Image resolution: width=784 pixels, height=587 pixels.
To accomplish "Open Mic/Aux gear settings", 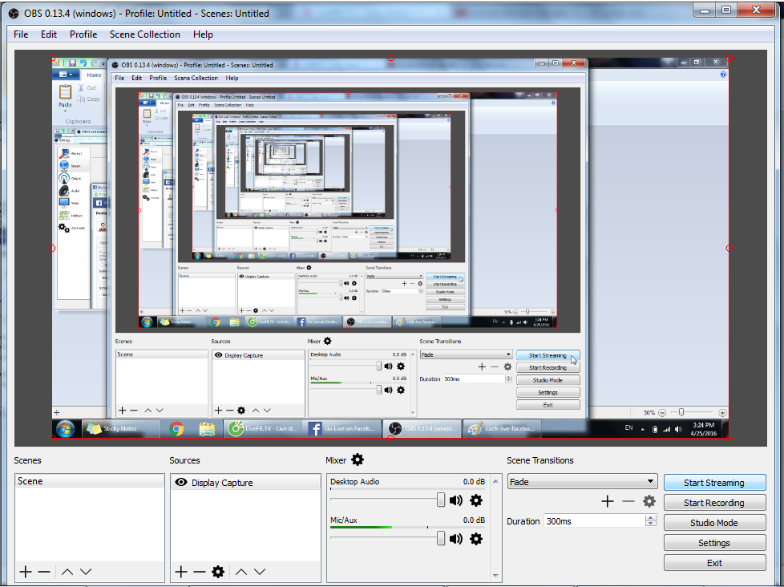I will coord(476,539).
